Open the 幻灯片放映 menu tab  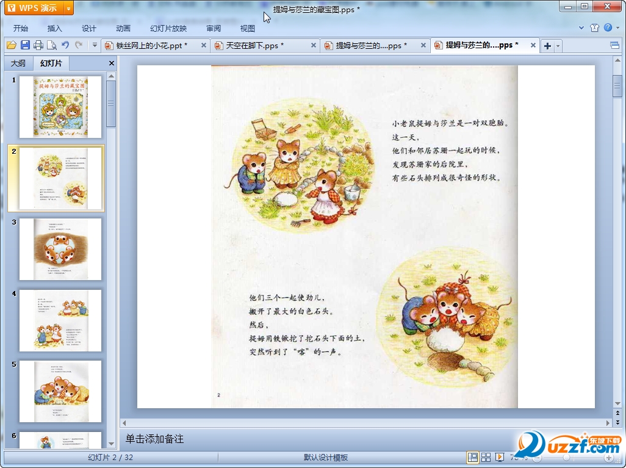pyautogui.click(x=168, y=28)
